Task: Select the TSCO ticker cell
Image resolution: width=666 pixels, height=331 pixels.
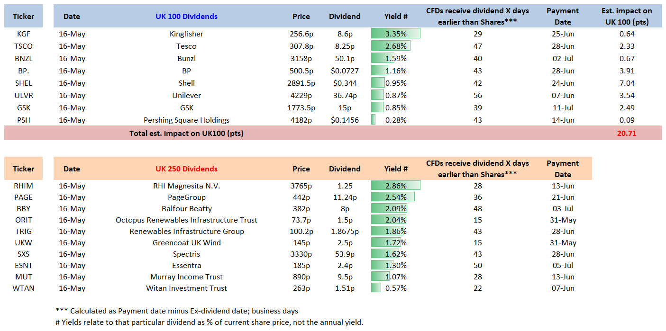Action: [23, 46]
